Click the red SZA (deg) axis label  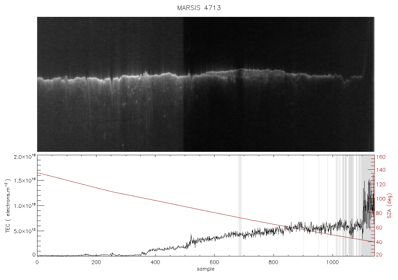(x=390, y=206)
